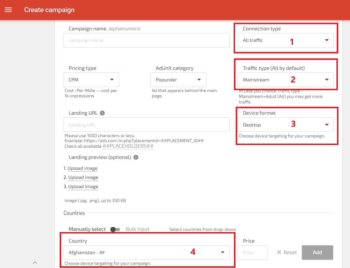Open the hamburger menu

tap(8, 10)
